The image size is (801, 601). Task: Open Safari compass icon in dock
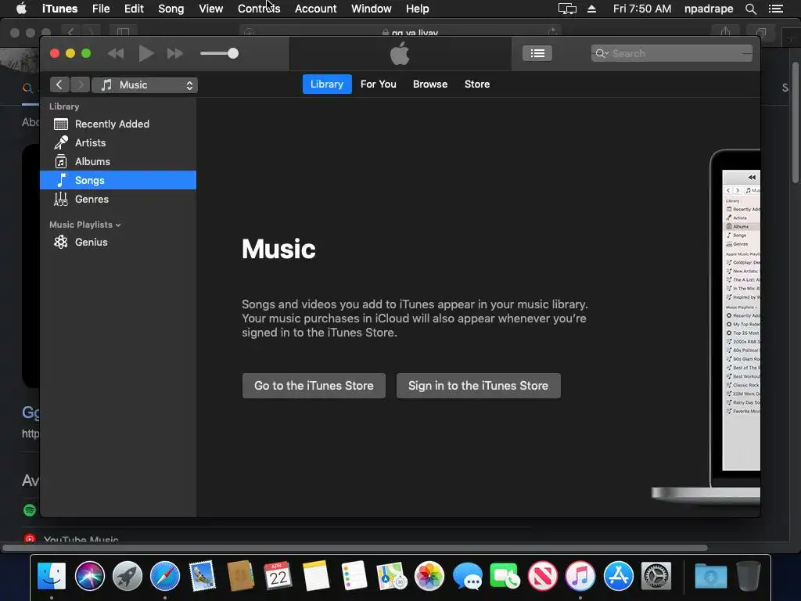[165, 576]
